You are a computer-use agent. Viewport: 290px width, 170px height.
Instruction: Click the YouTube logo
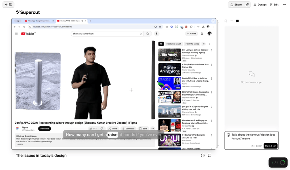pos(28,34)
